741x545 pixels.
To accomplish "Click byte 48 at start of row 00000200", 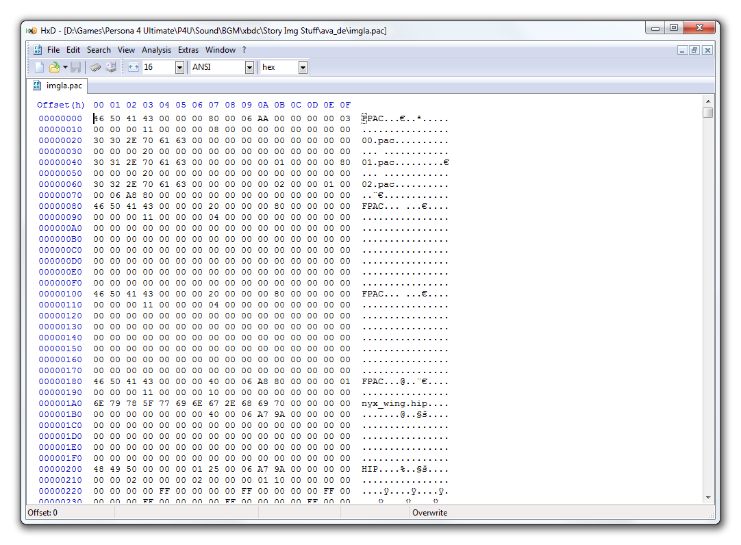I will (99, 469).
